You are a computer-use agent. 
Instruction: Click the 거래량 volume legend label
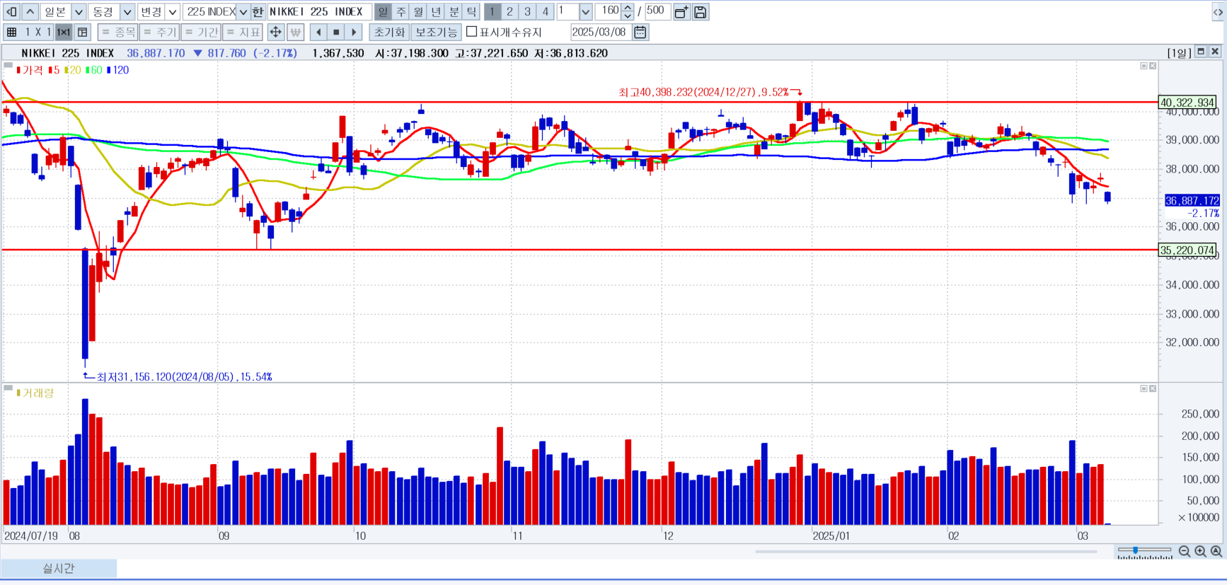[35, 393]
